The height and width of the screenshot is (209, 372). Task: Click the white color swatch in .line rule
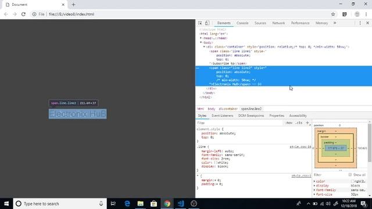point(216,163)
